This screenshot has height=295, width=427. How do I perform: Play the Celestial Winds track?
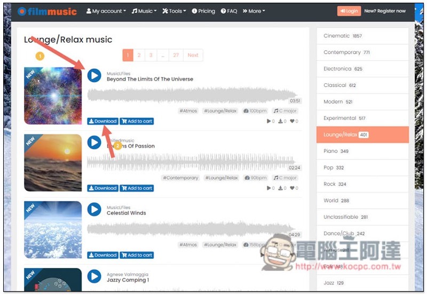[94, 209]
